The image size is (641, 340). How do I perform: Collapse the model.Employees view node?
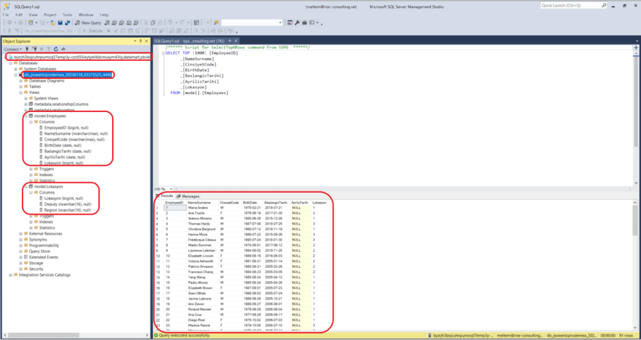point(26,116)
